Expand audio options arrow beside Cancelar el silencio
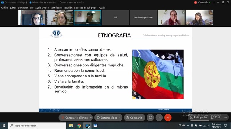231x129 pixels. 91,118
